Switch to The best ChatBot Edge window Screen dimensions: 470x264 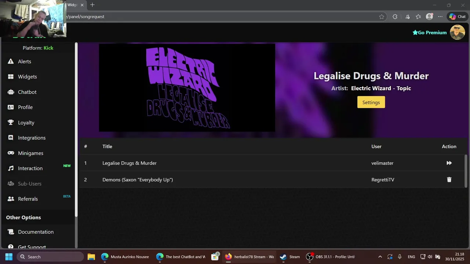point(181,257)
